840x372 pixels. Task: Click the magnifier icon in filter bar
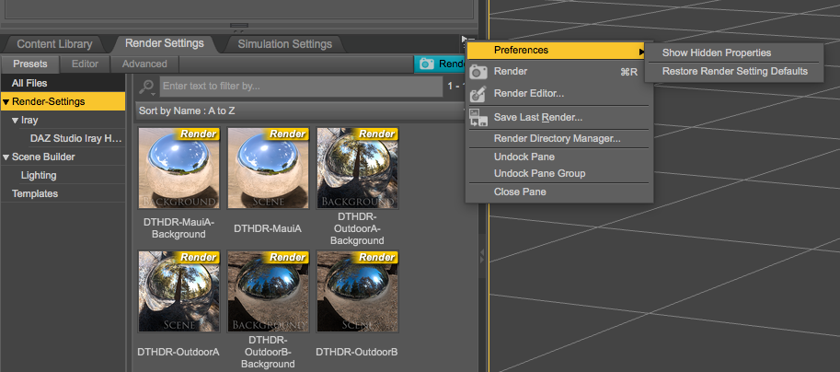pyautogui.click(x=147, y=86)
